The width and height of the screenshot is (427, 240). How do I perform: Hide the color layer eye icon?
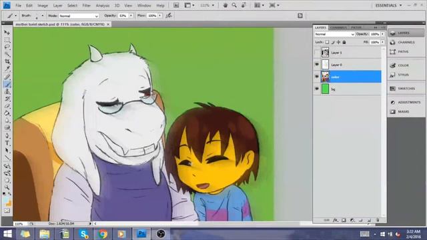(317, 77)
